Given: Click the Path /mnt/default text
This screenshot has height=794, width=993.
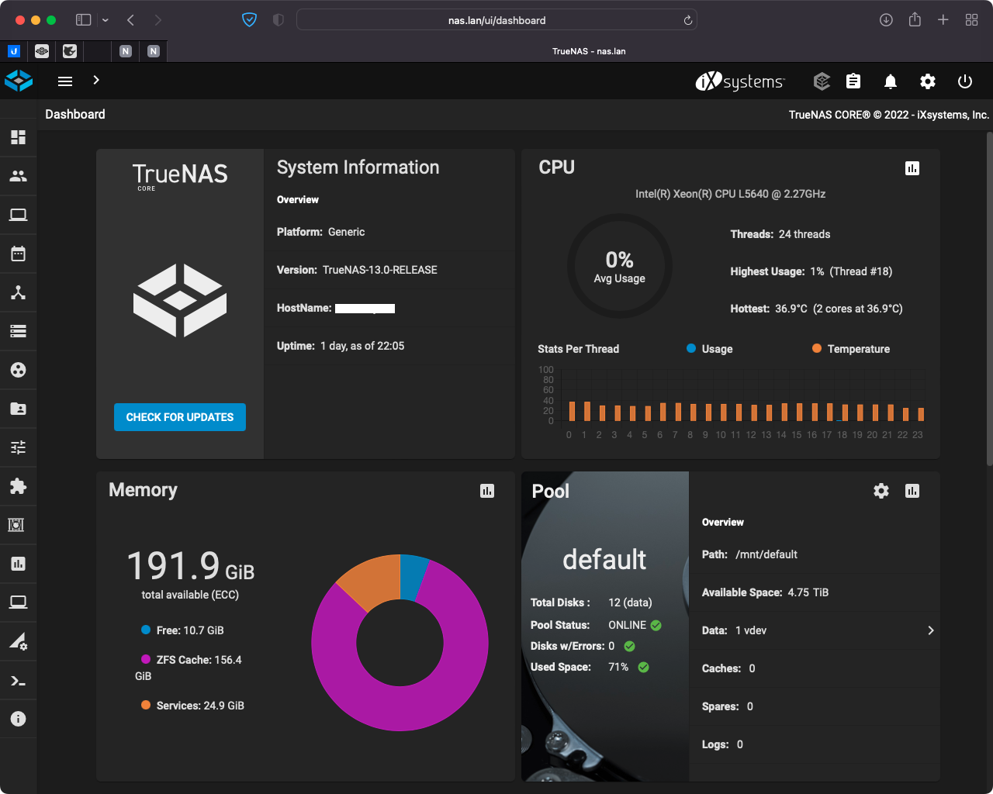Looking at the screenshot, I should [749, 554].
